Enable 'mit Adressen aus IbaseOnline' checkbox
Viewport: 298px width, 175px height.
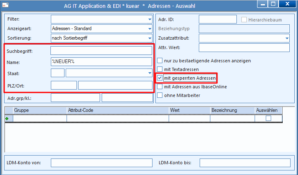coord(160,87)
